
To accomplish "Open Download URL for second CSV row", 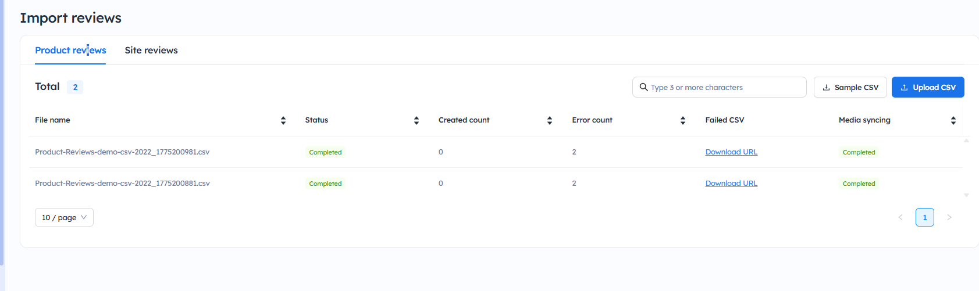I will click(x=731, y=184).
